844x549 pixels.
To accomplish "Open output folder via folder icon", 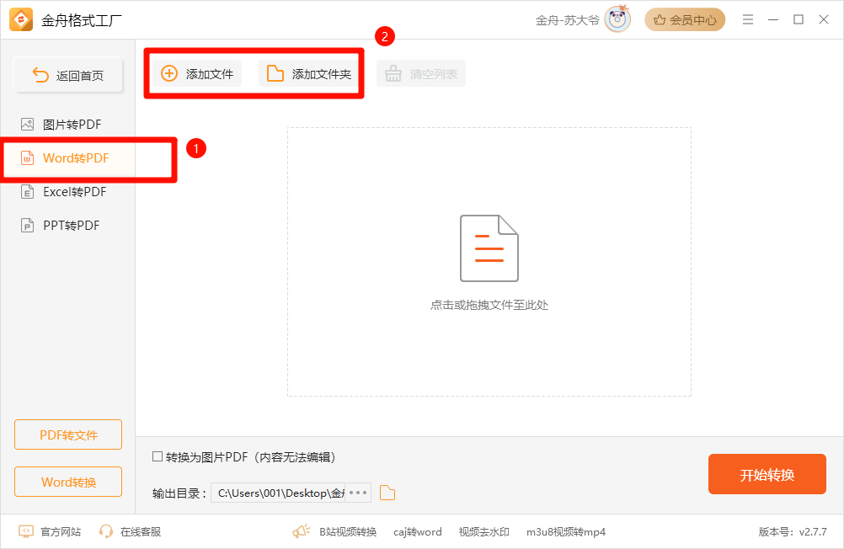I will (387, 493).
